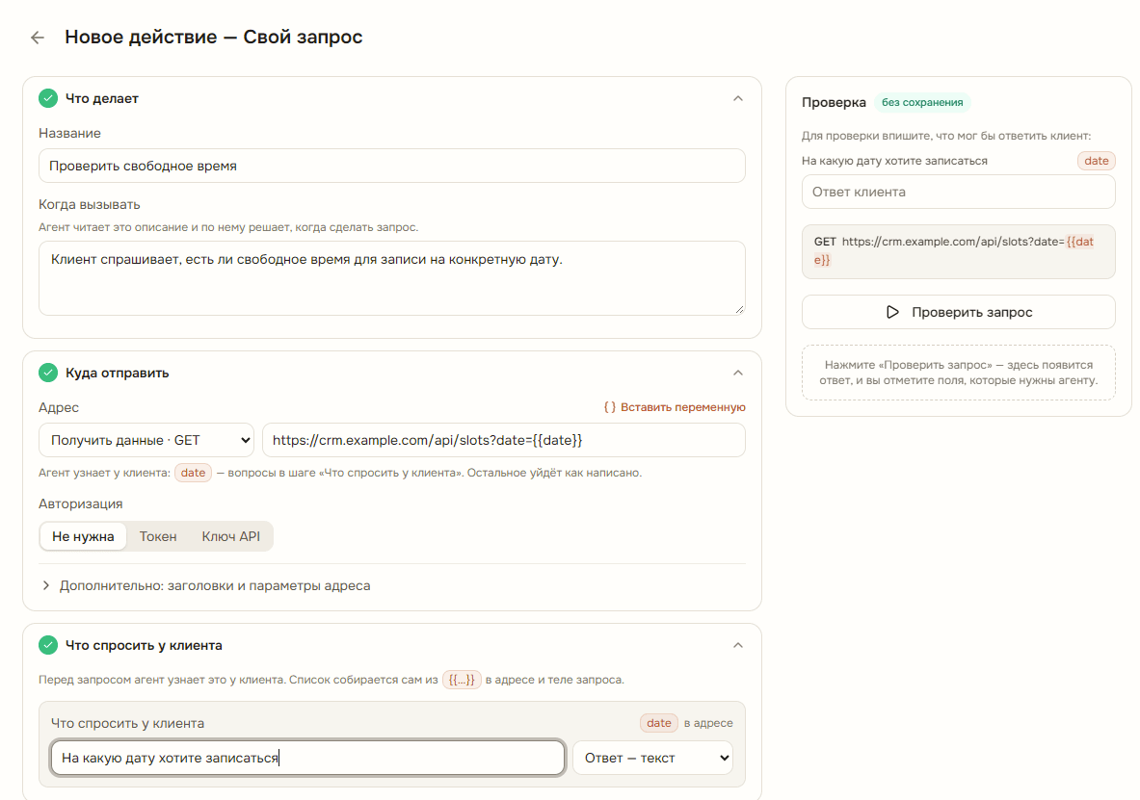This screenshot has height=800, width=1140.
Task: Open the Получить данные · GET method dropdown
Action: click(x=146, y=440)
